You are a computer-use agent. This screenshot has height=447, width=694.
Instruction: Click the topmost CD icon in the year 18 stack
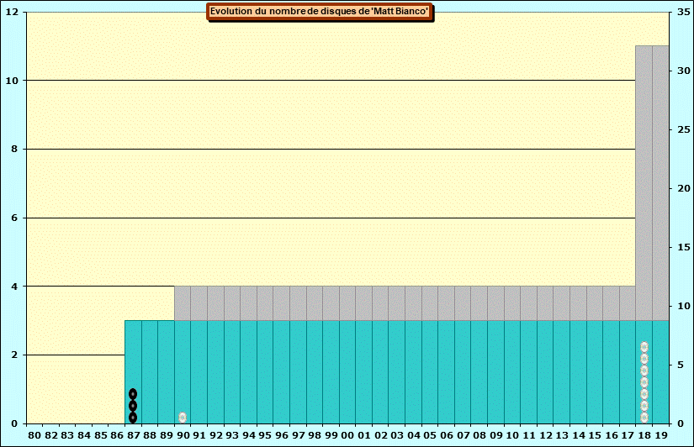(x=644, y=347)
